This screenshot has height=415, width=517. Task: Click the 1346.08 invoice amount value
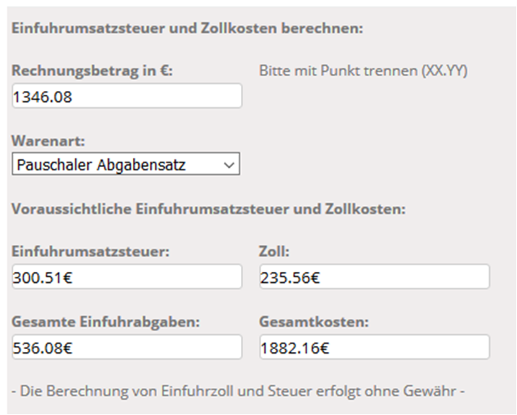pos(46,96)
